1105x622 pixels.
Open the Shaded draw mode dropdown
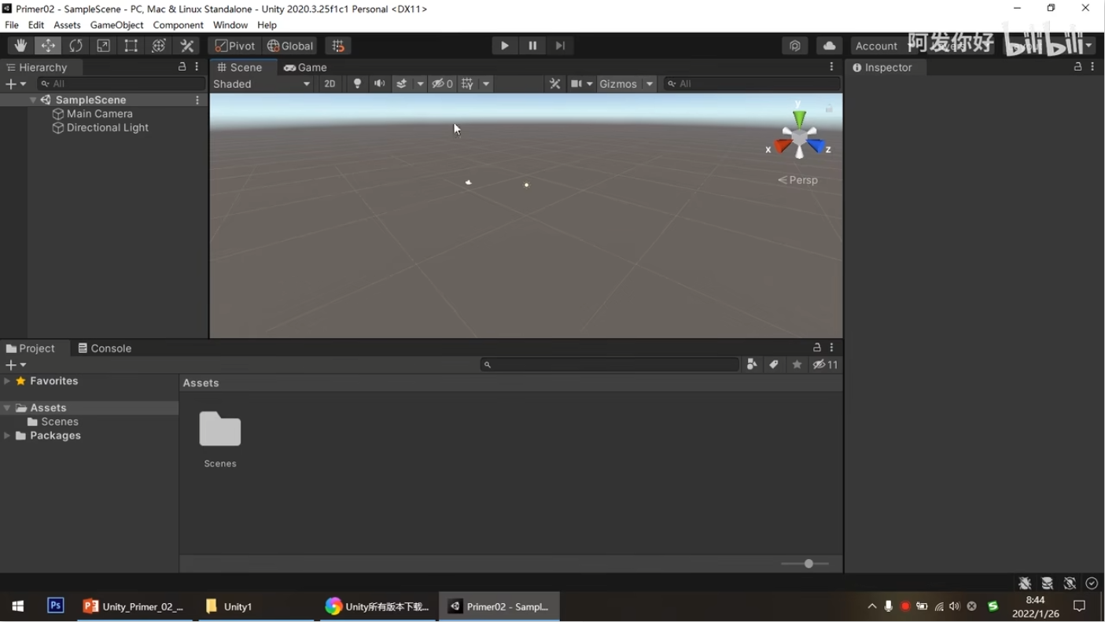coord(262,84)
